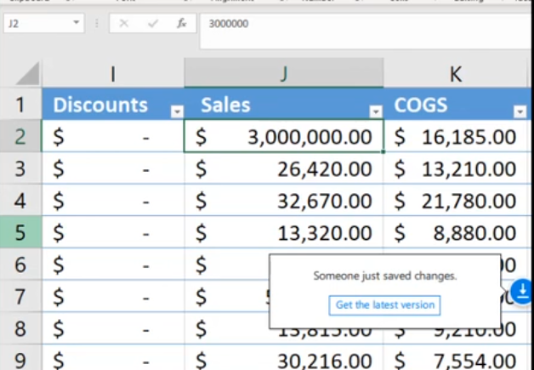The image size is (534, 370).
Task: Click the Name Box showing J2
Action: [44, 23]
